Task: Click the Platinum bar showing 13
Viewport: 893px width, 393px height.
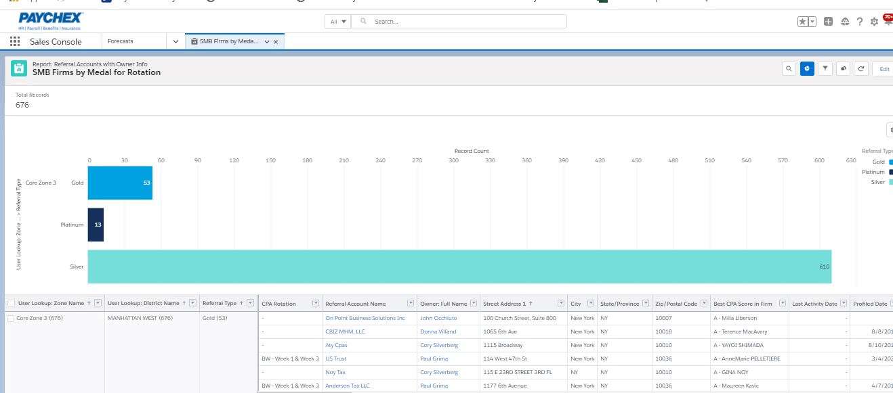Action: click(96, 225)
